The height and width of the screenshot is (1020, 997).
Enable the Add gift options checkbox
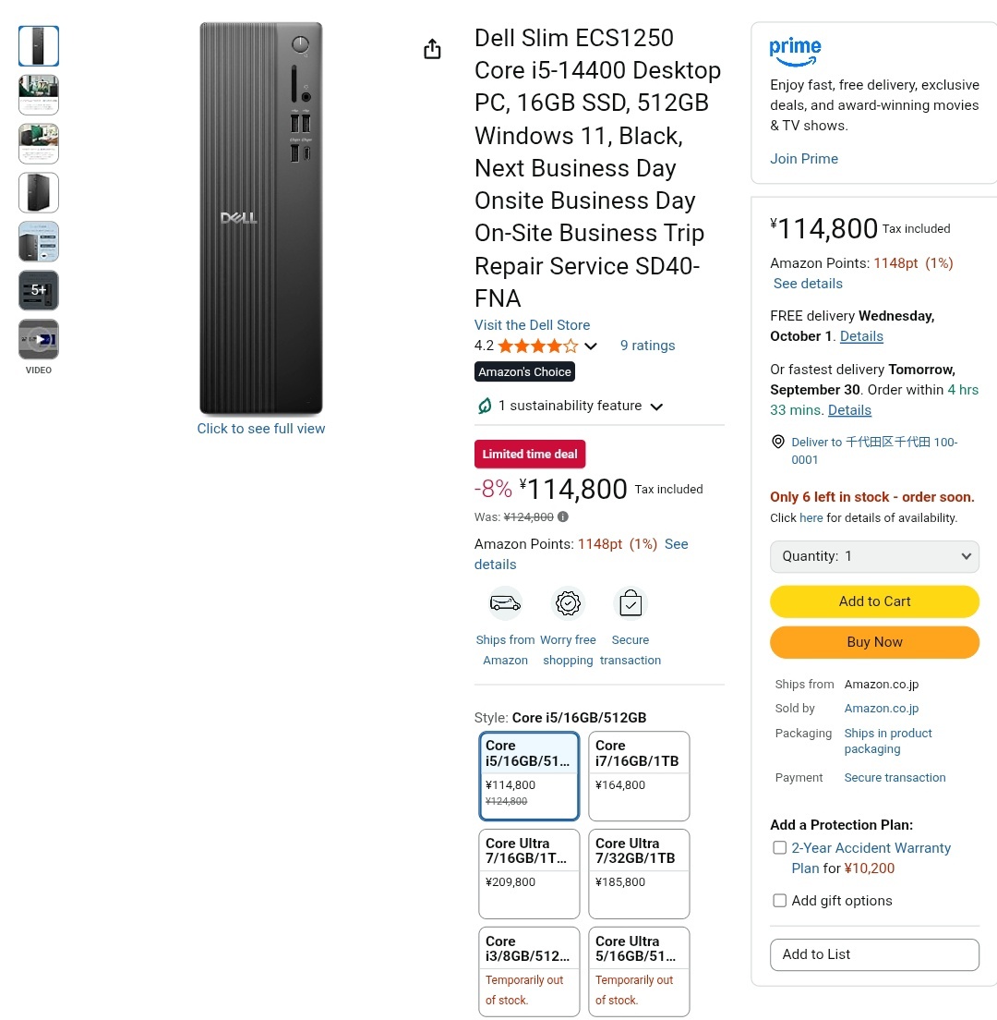[780, 901]
